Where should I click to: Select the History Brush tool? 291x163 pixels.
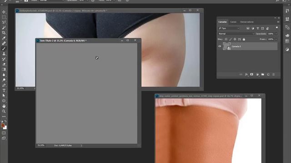[4, 59]
